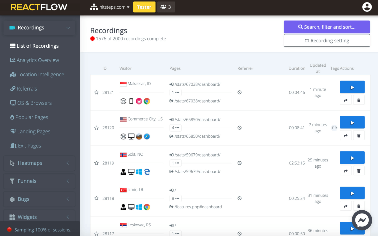Open Analytics Overview in sidebar
Image resolution: width=378 pixels, height=236 pixels.
click(34, 60)
